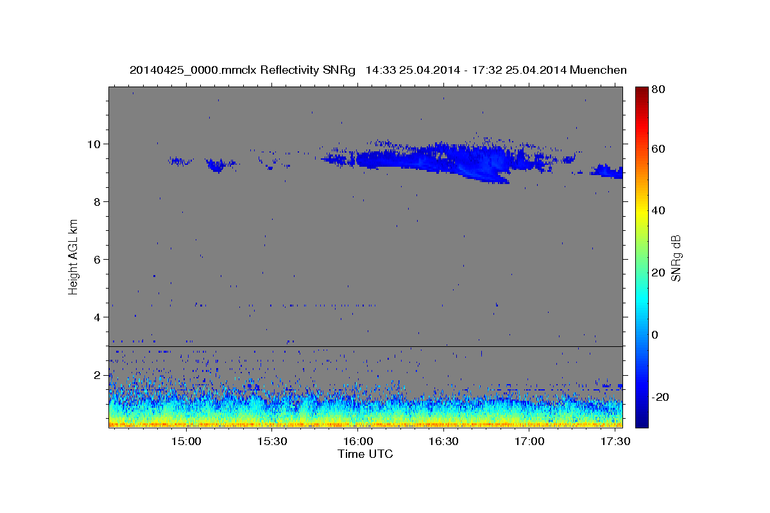The width and height of the screenshot is (770, 513).
Task: Click the 16:30 time tick label
Action: point(443,441)
